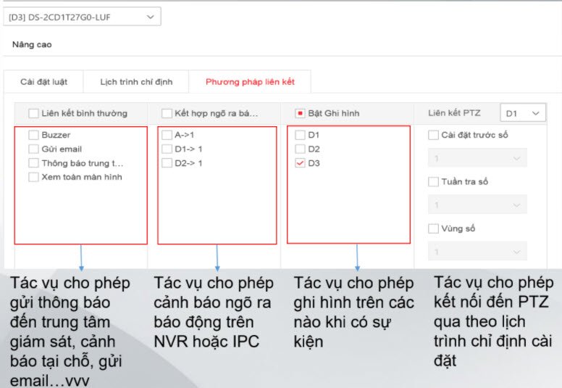
Task: Click the Nâng cao section label
Action: click(x=32, y=44)
